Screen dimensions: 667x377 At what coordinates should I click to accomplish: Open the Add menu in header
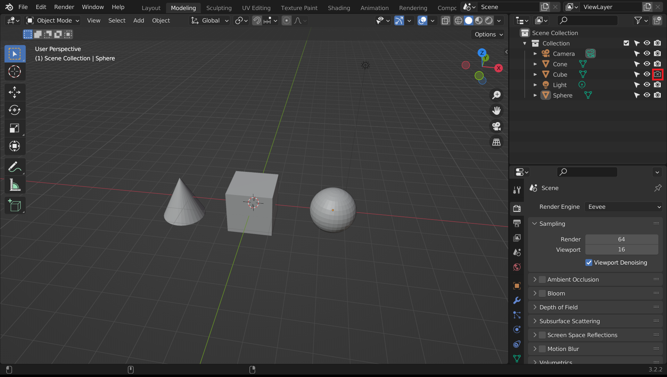138,20
